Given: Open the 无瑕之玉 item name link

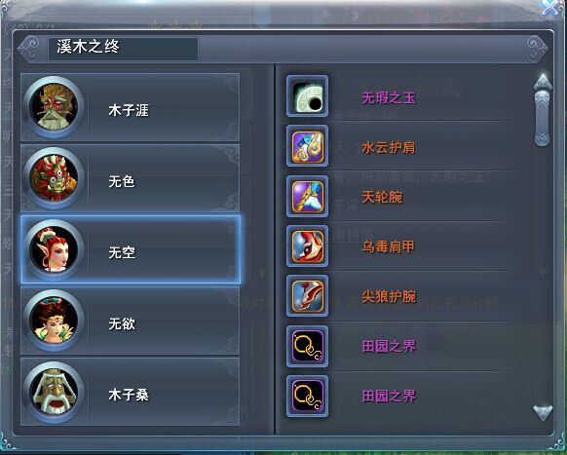Looking at the screenshot, I should pos(389,97).
